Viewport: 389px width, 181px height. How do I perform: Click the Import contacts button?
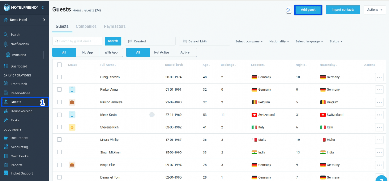coord(343,10)
